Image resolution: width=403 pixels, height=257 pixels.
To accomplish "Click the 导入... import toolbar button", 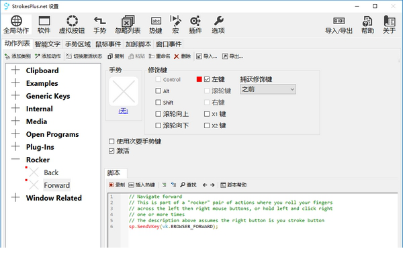I will coord(207,56).
